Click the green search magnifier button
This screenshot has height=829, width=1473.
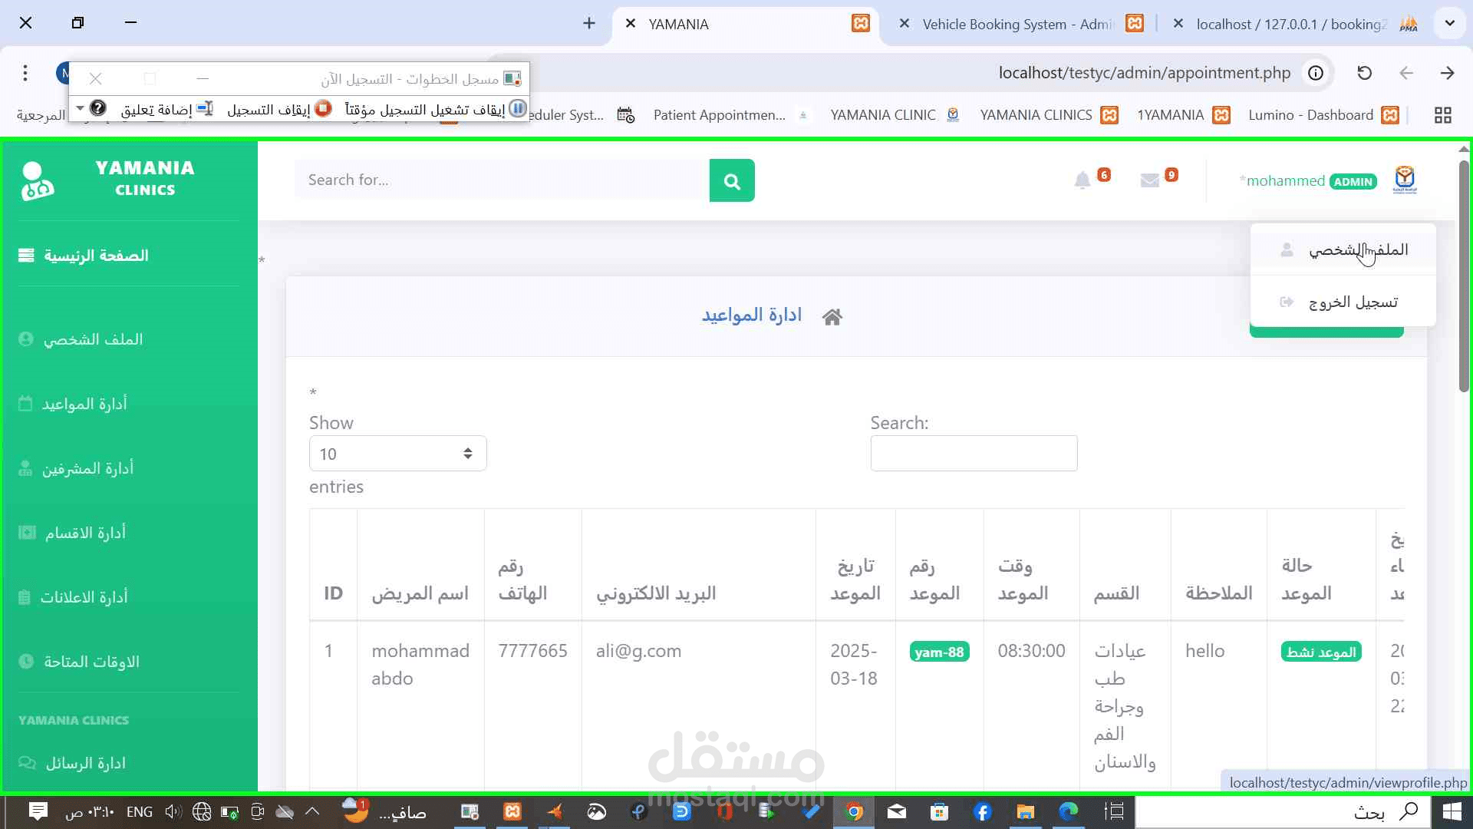731,180
